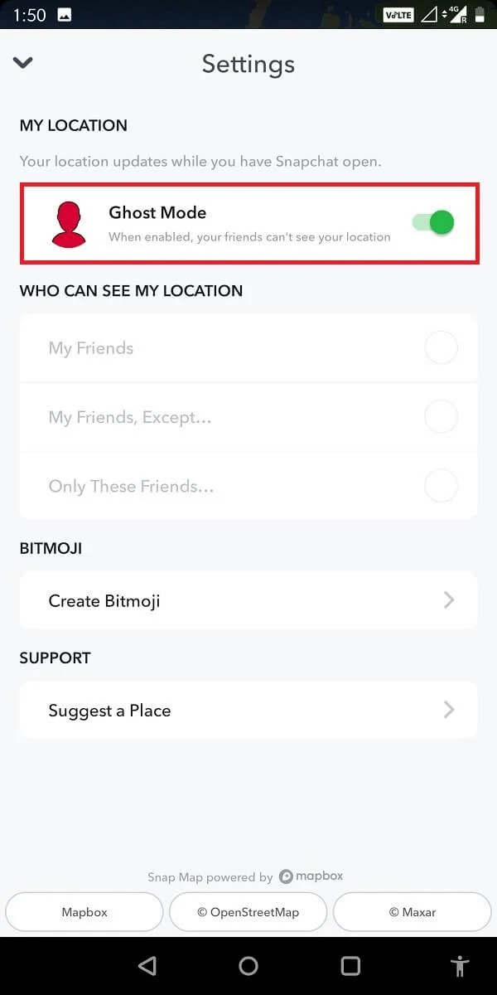Expand the Create Bitmoji row chevron
The image size is (497, 995).
click(x=450, y=600)
